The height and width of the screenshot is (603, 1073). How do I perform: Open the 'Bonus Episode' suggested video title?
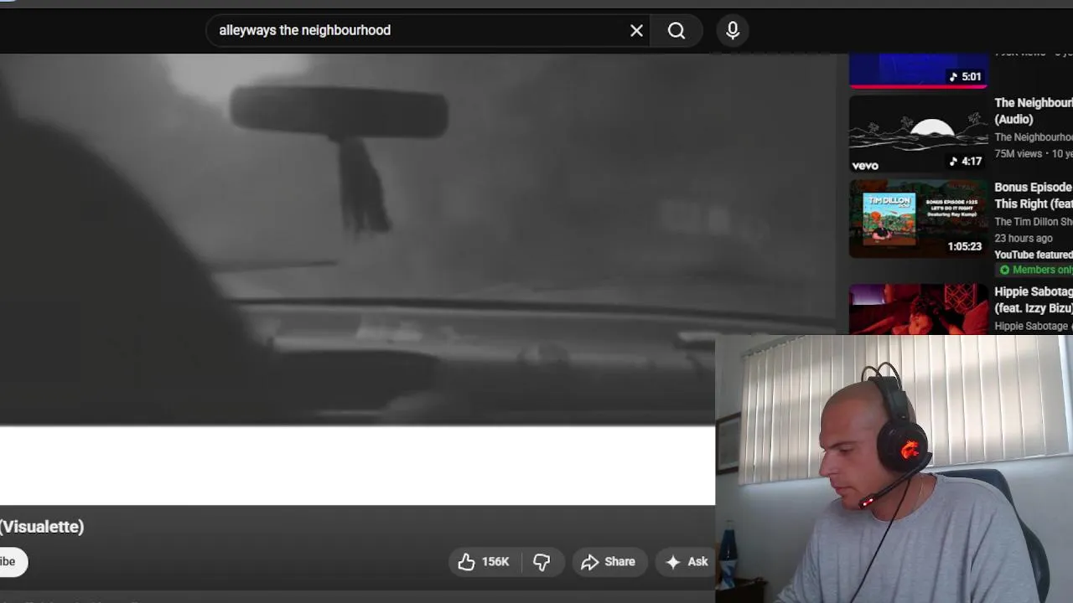1034,195
